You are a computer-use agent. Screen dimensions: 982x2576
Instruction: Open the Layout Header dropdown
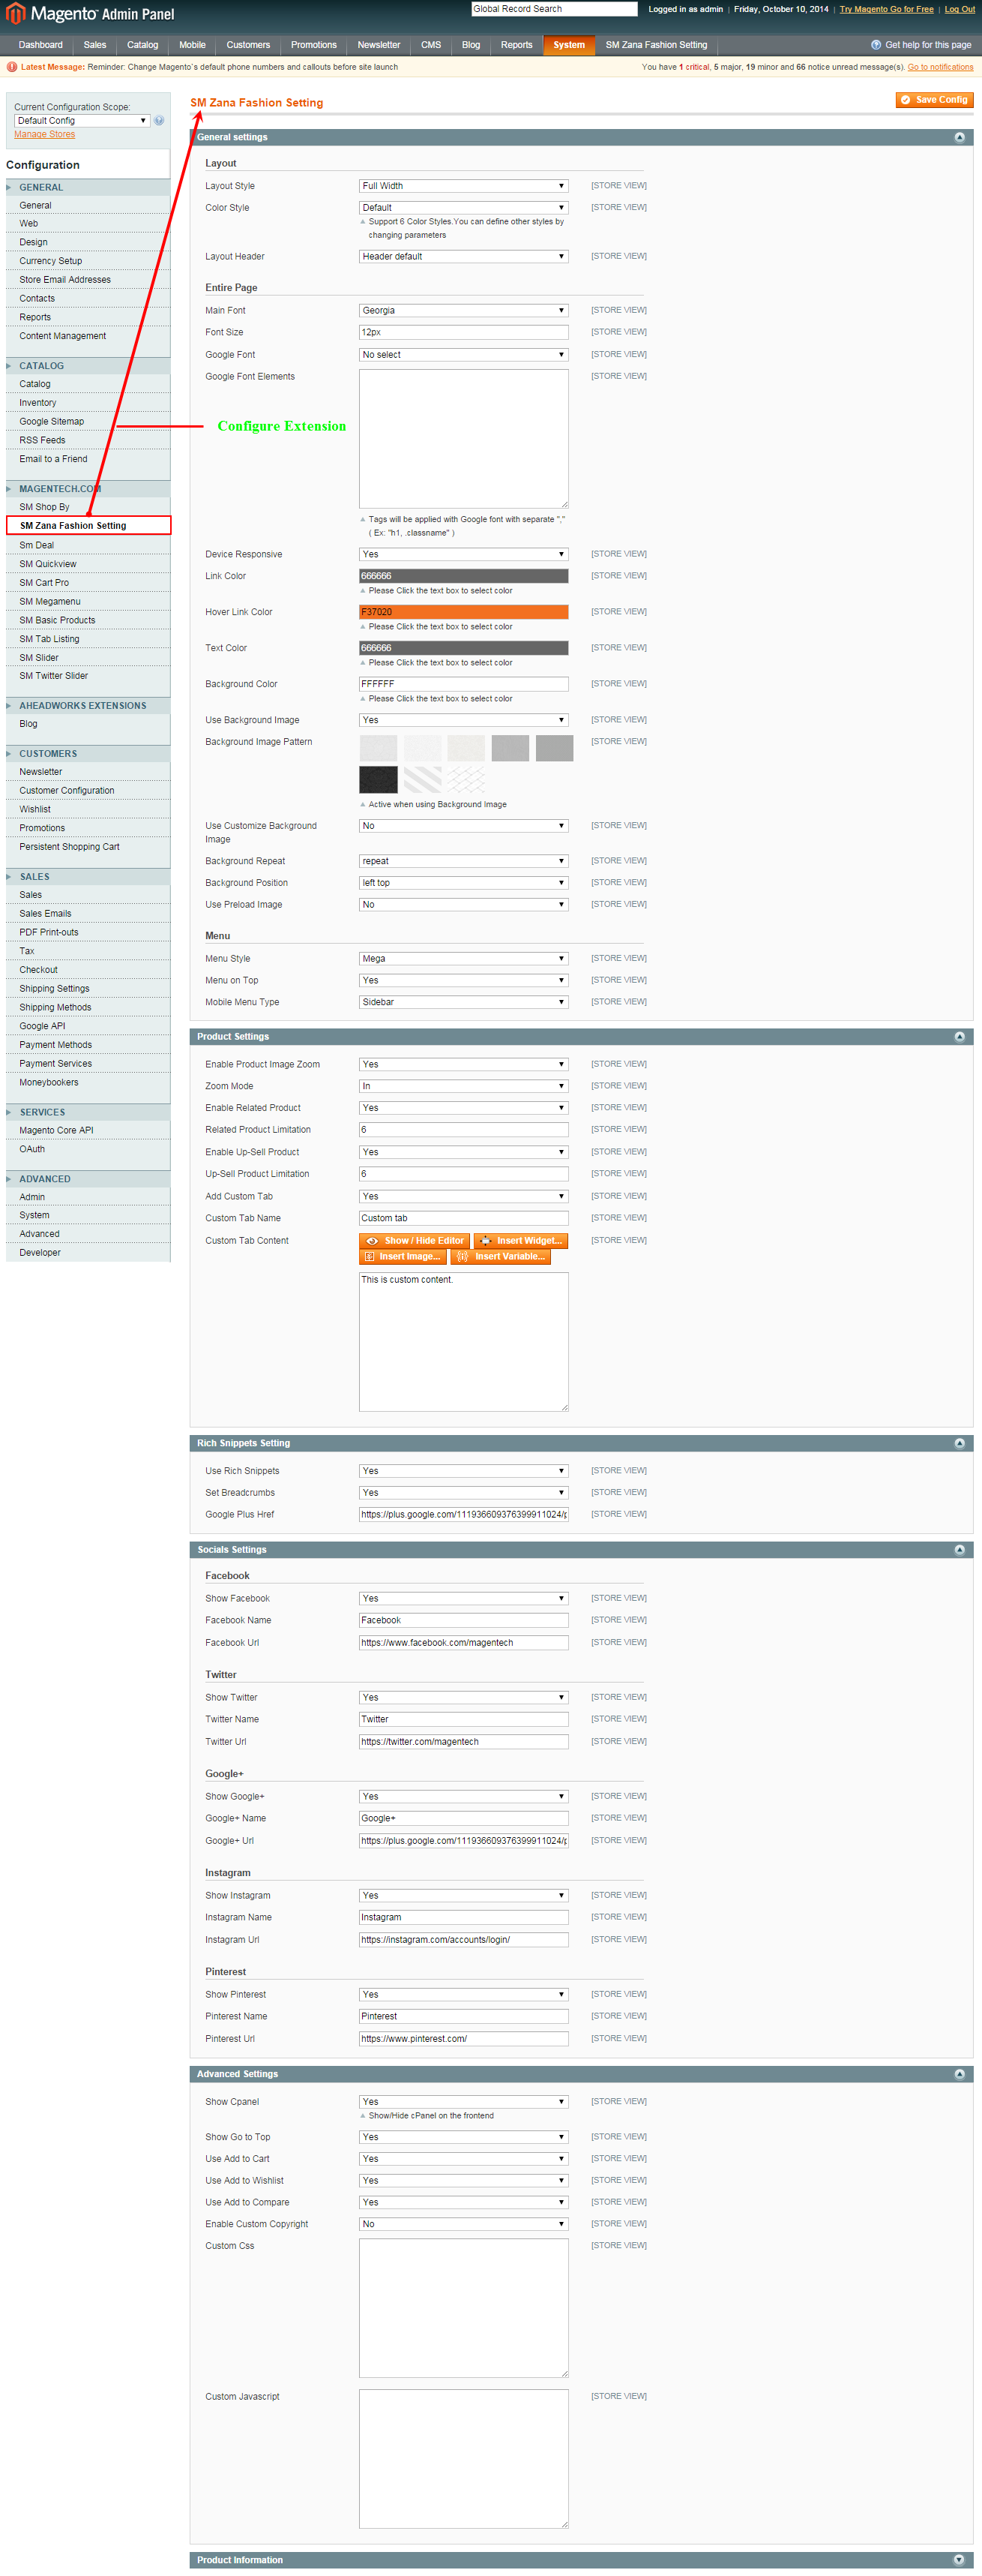coord(463,257)
